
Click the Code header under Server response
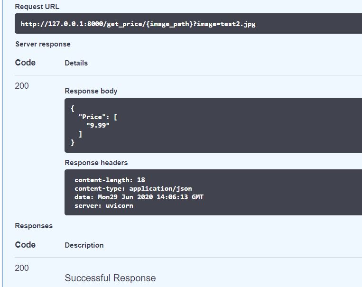[25, 63]
